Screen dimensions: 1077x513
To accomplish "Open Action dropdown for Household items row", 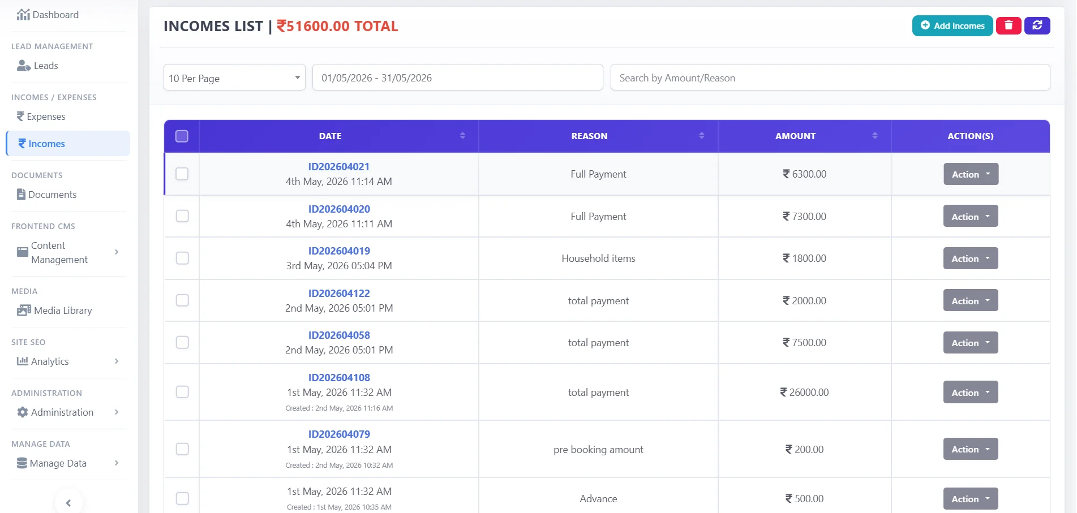I will 971,258.
